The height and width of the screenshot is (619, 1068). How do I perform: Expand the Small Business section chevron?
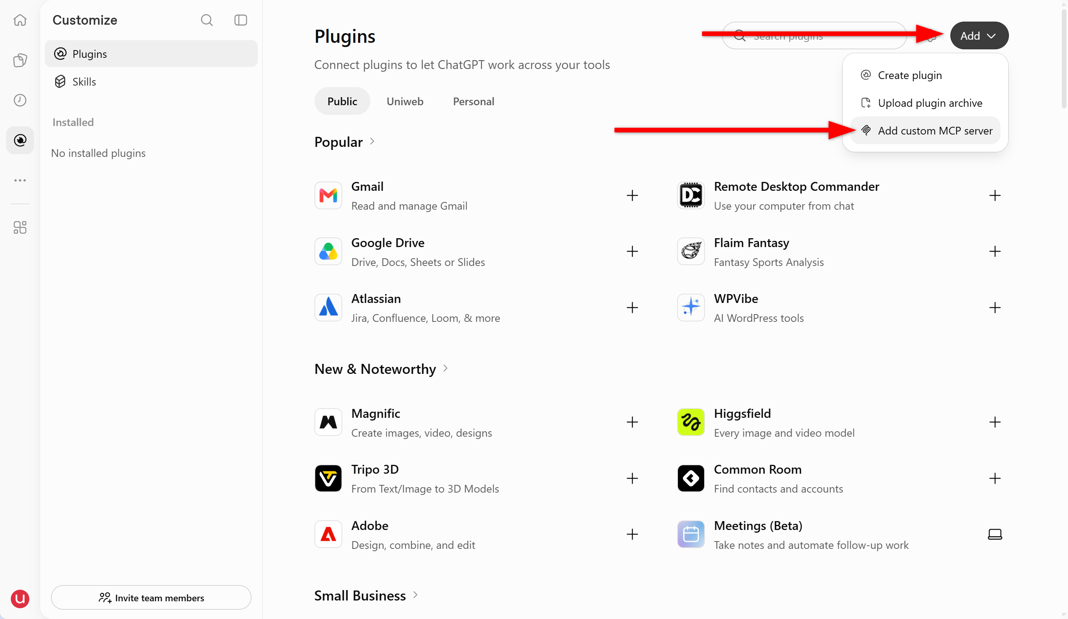pos(415,595)
